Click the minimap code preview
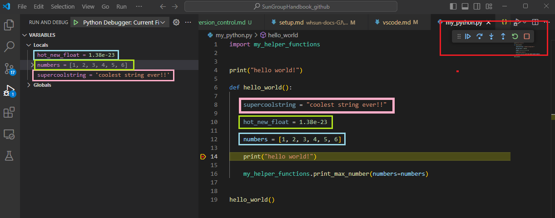 click(x=527, y=50)
